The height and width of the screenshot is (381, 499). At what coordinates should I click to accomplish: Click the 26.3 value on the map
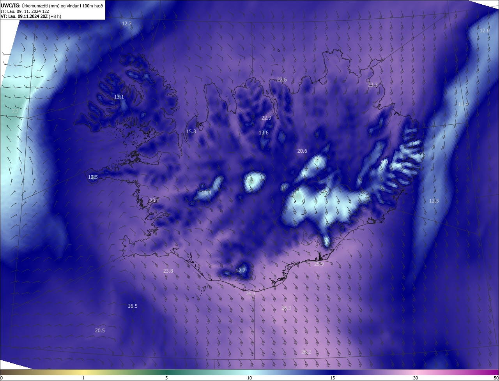click(286, 308)
